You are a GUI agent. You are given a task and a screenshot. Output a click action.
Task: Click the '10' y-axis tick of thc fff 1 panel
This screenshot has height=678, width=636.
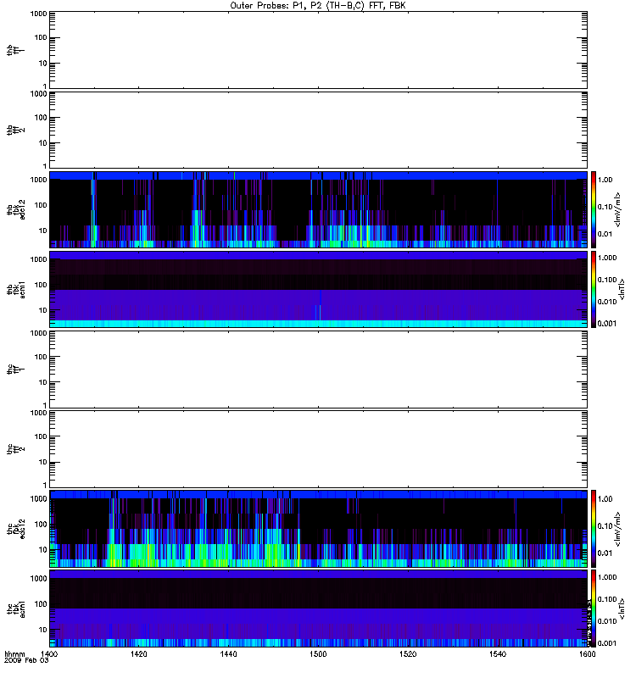coord(43,382)
